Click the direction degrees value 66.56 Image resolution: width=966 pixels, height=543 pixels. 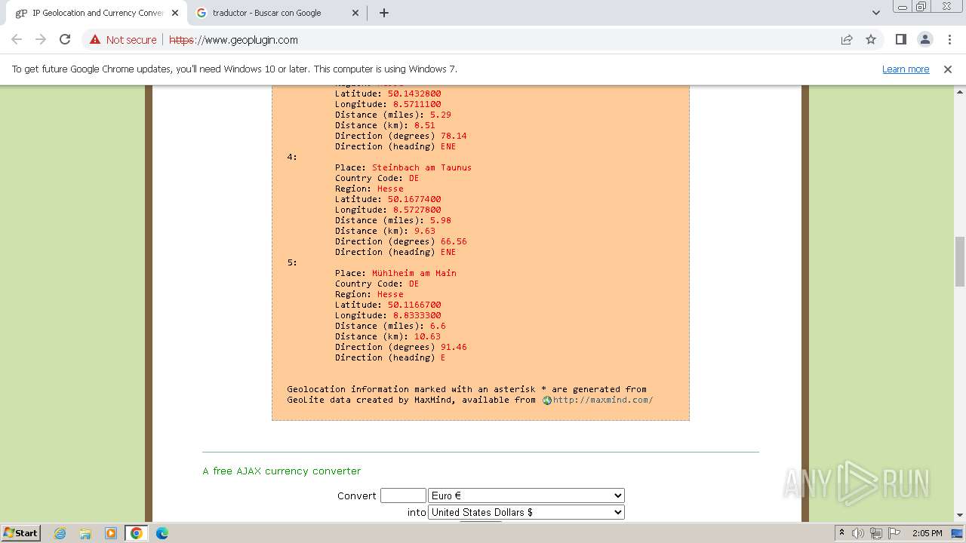(454, 241)
